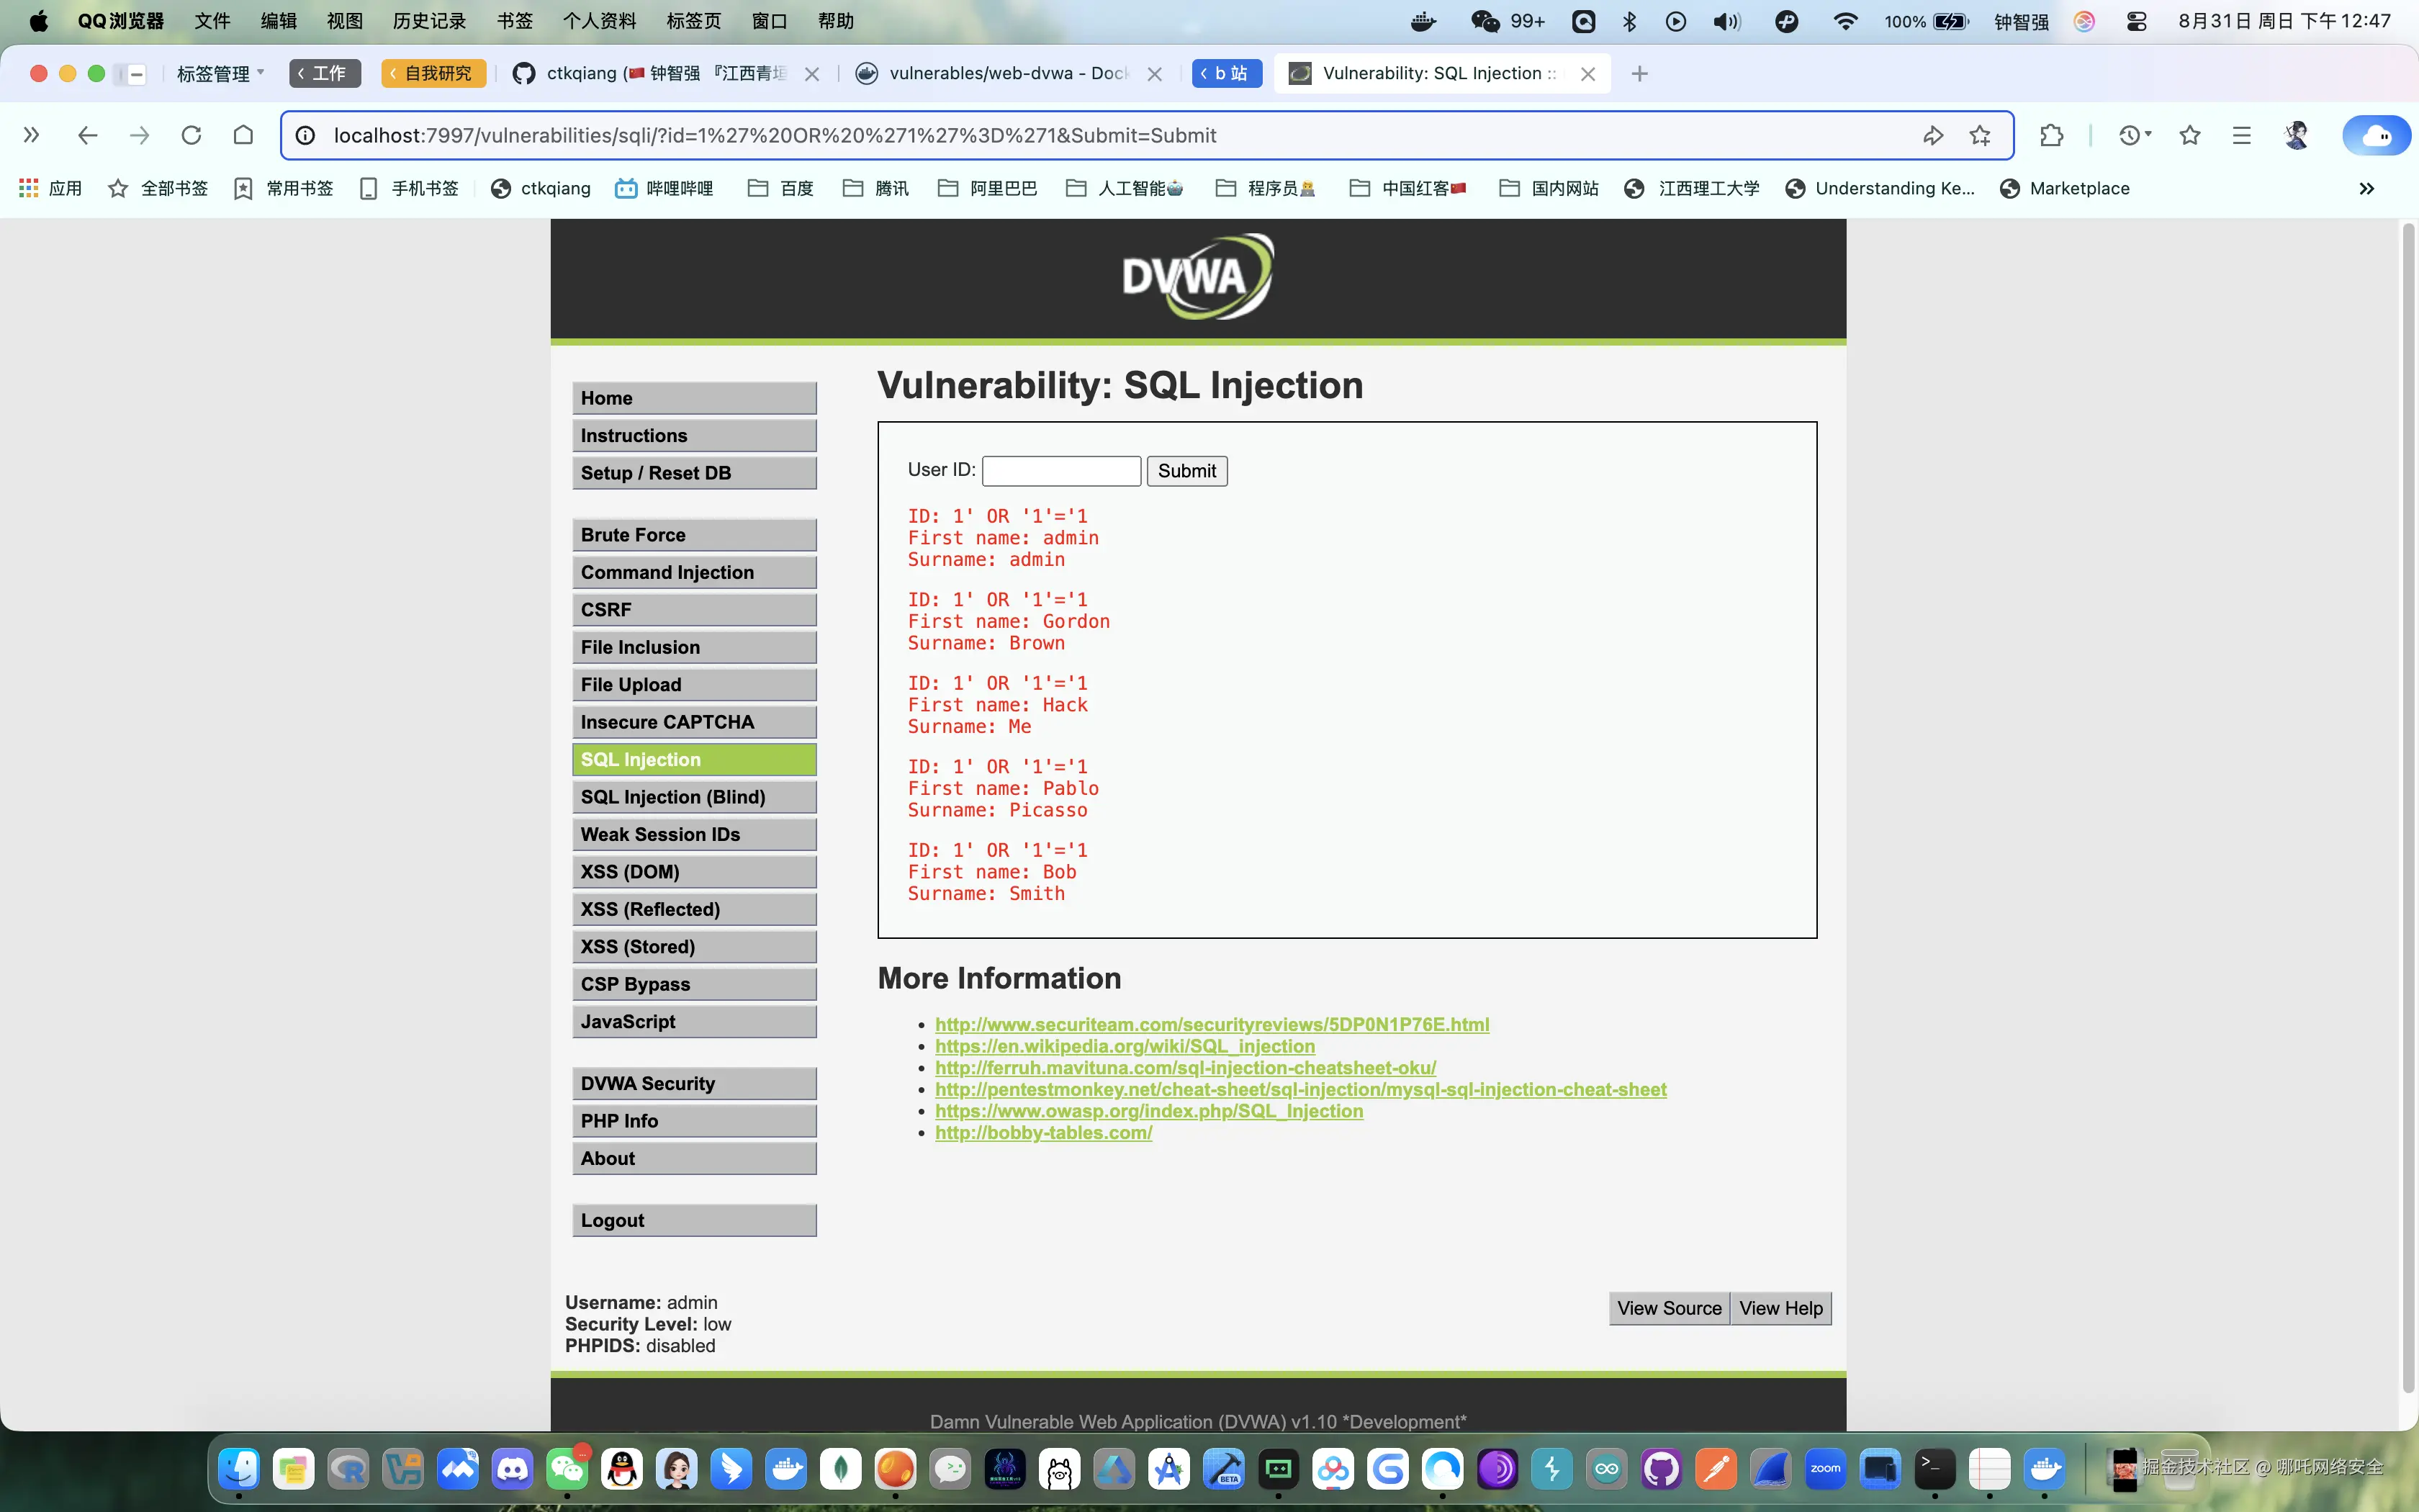Click the site info icon beside URL

(x=306, y=135)
